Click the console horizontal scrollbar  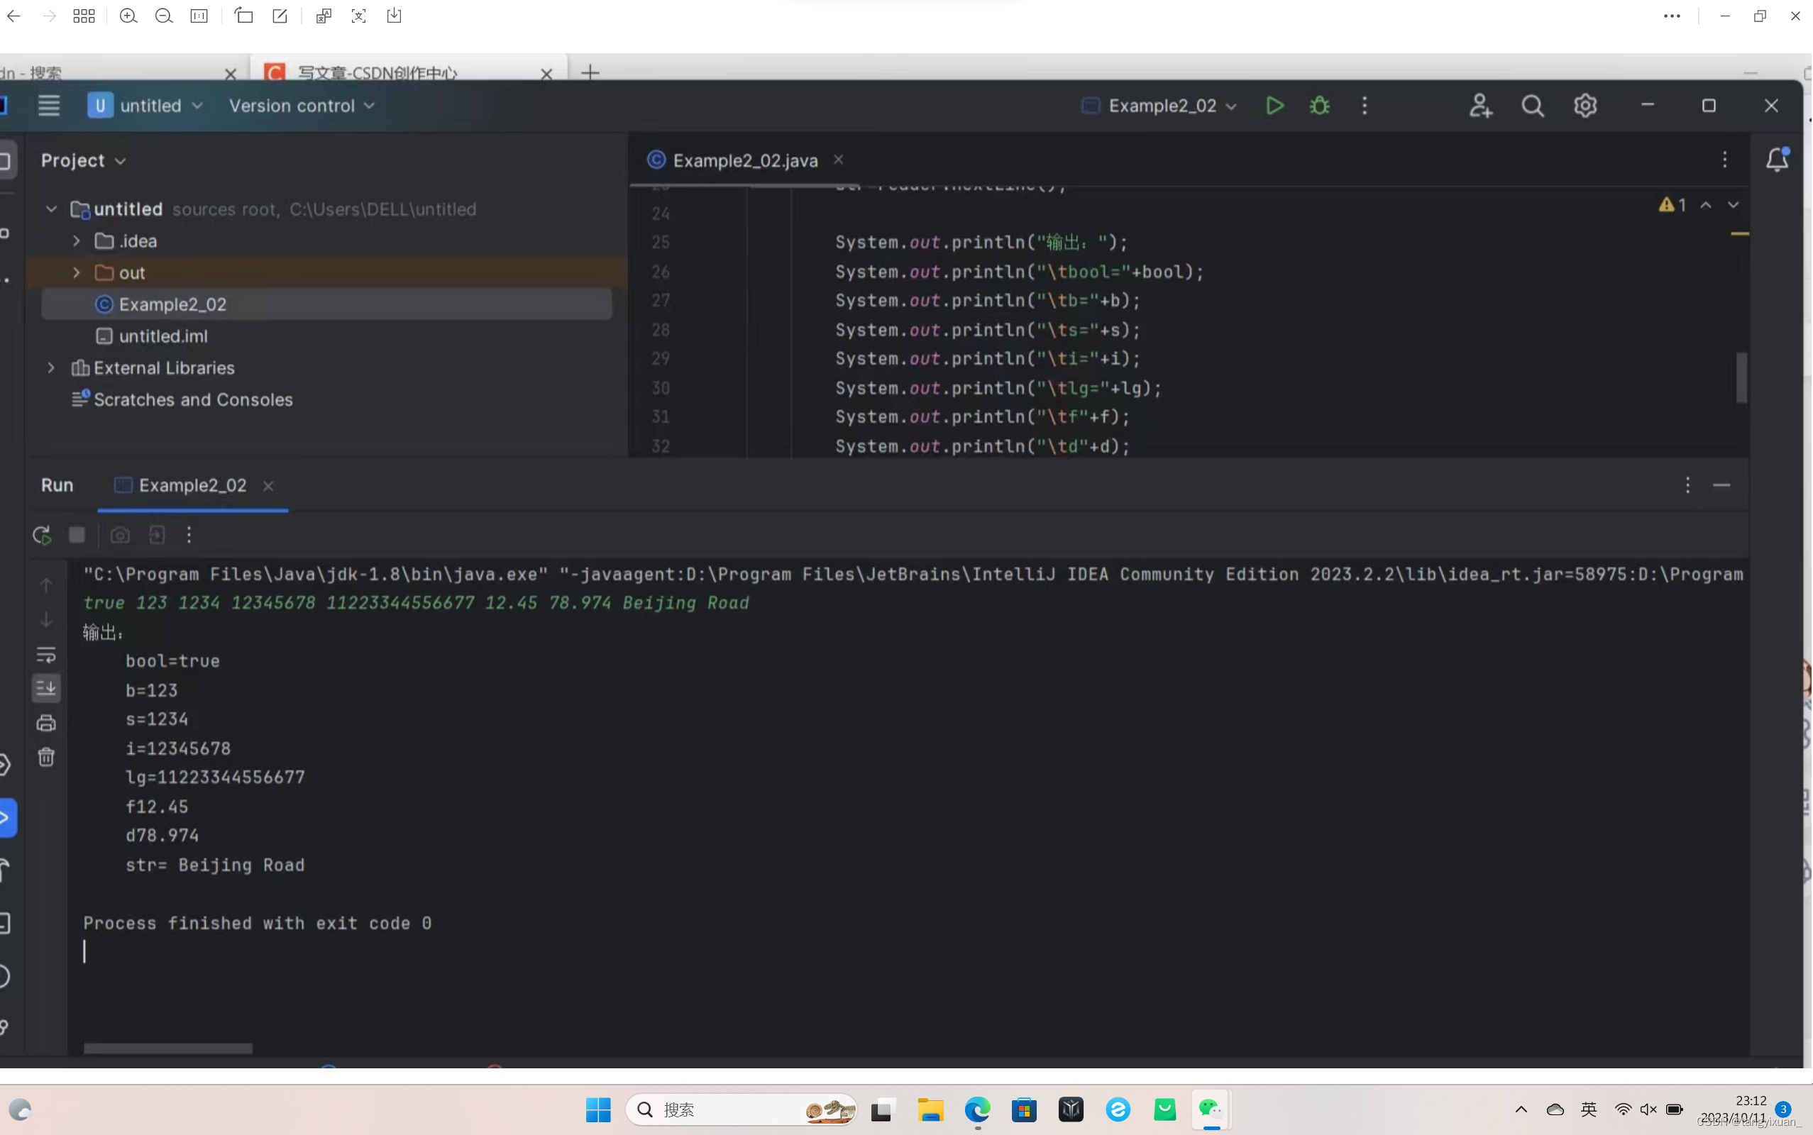coord(168,1048)
